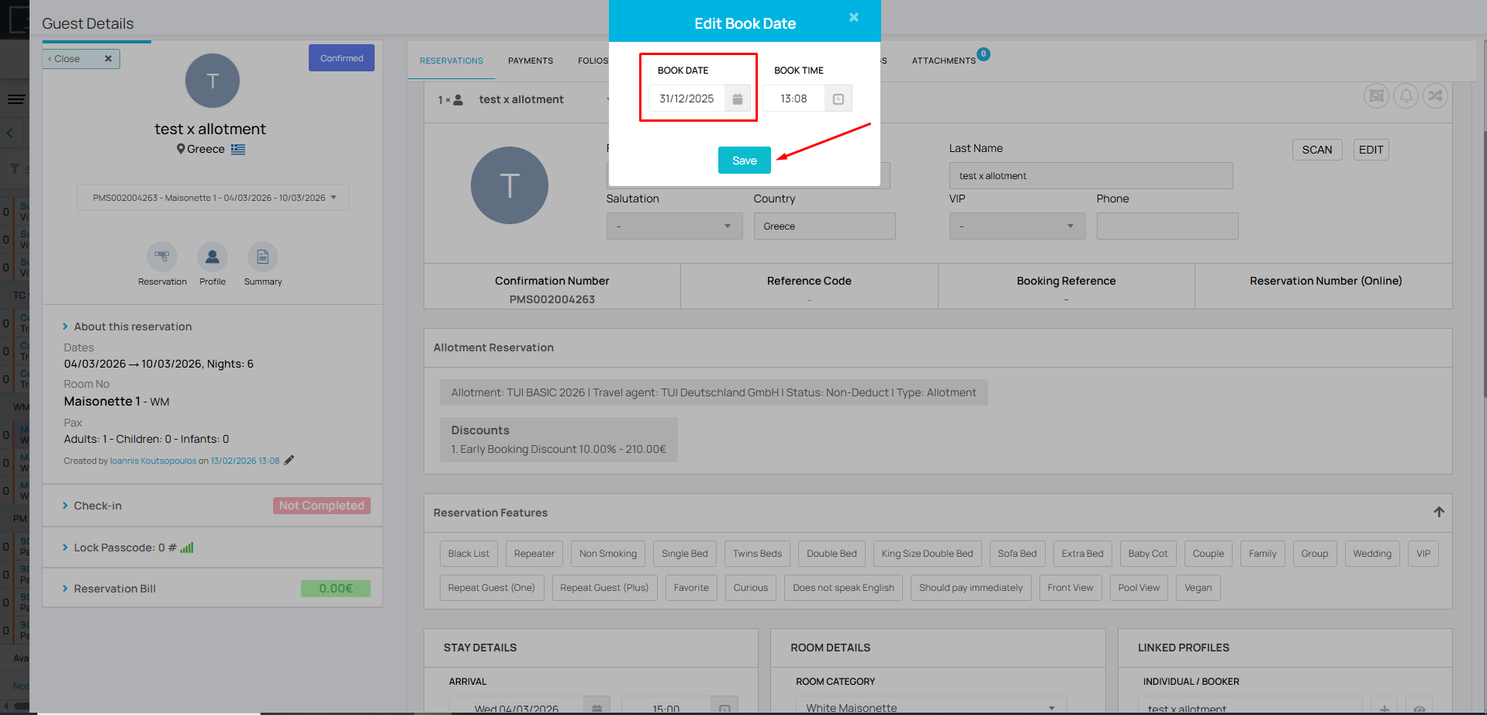The width and height of the screenshot is (1487, 715).
Task: Save the edited book date
Action: coord(744,161)
